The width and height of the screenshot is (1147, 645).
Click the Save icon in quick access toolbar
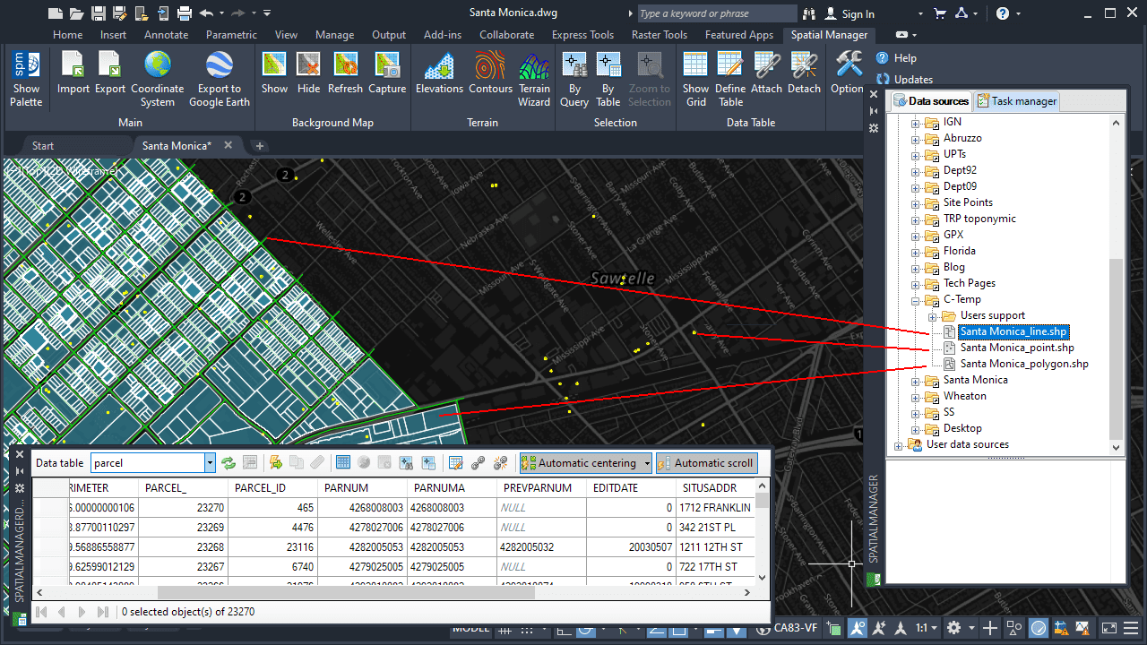[99, 13]
